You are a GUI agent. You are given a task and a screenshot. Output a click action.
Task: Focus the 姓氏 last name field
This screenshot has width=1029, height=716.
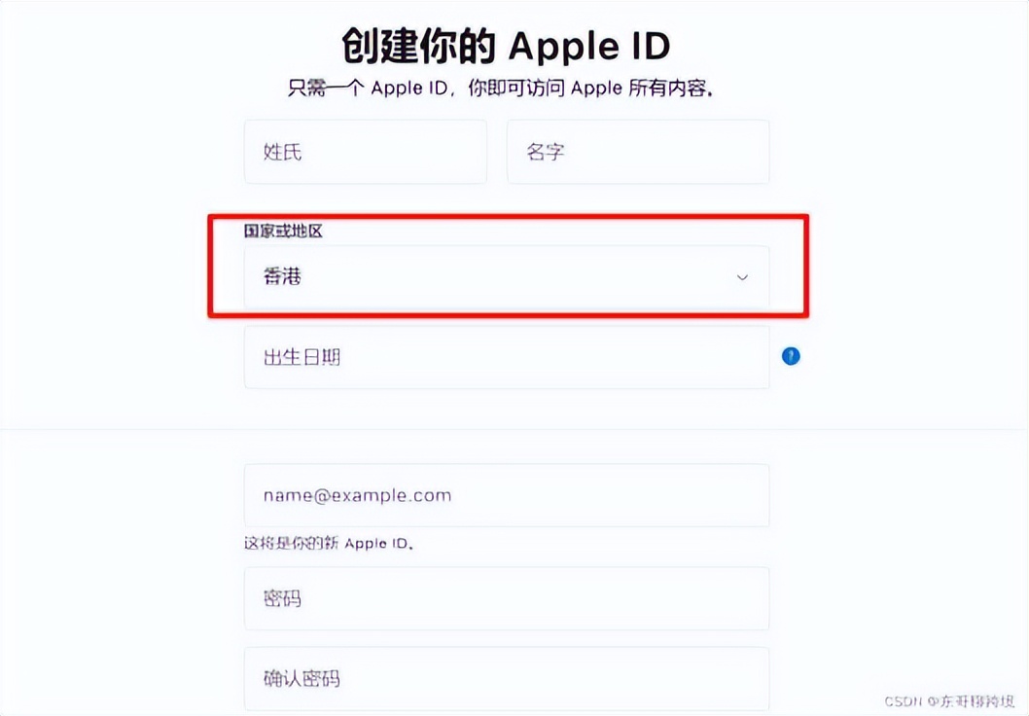pos(366,152)
